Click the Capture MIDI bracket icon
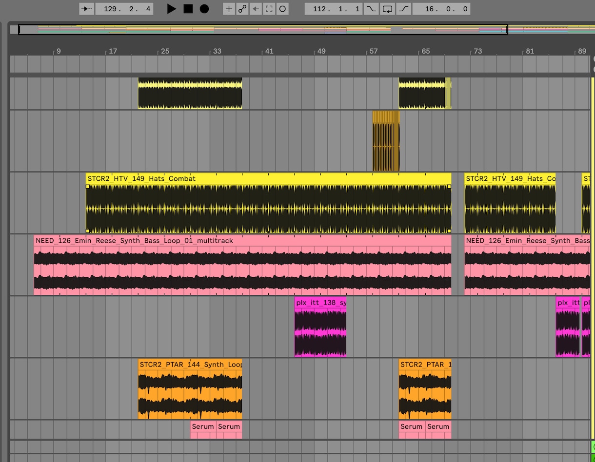Screen dimensions: 595x462 point(269,9)
